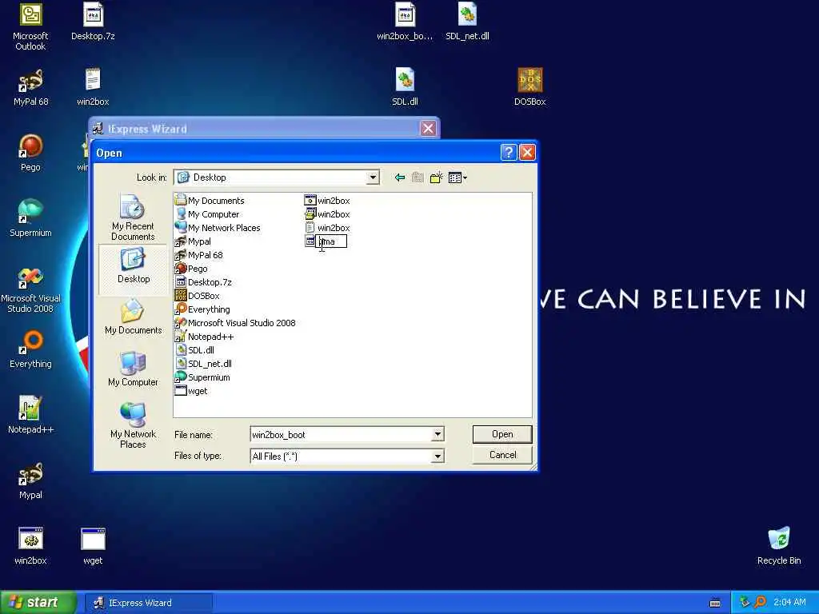Click the Microsoft Visual Studio 2008 desktop icon
The width and height of the screenshot is (819, 614).
[x=30, y=290]
